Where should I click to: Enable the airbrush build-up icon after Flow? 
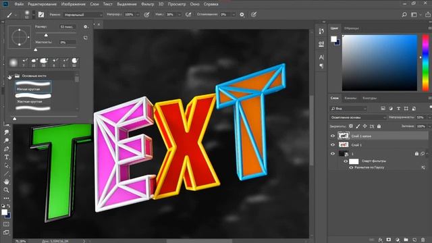tap(188, 15)
